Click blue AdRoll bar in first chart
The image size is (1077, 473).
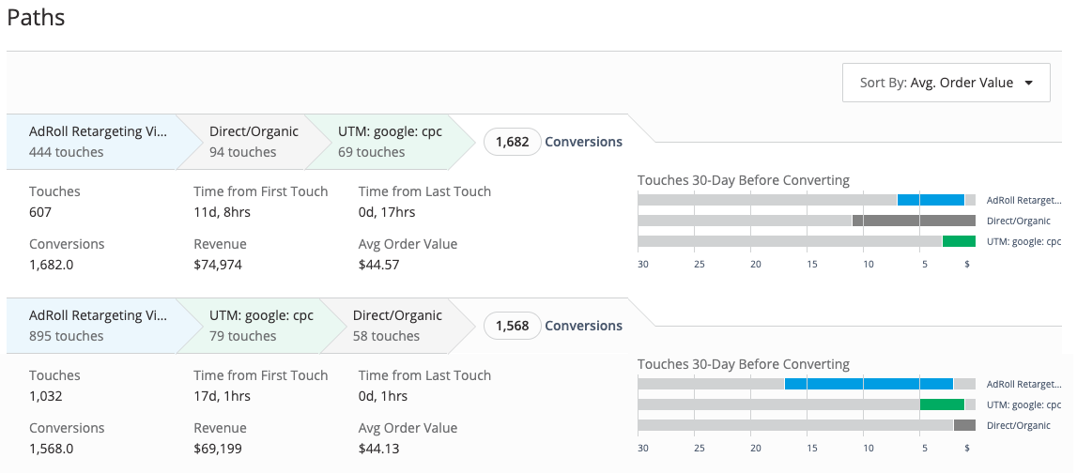(x=931, y=200)
